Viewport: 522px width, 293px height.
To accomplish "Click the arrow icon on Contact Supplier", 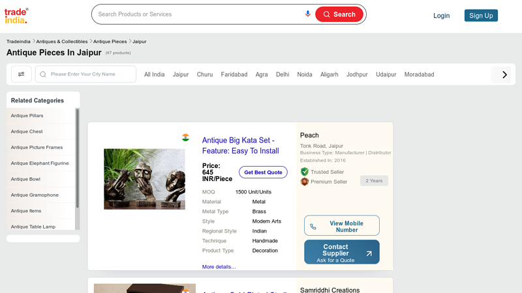I will (369, 253).
